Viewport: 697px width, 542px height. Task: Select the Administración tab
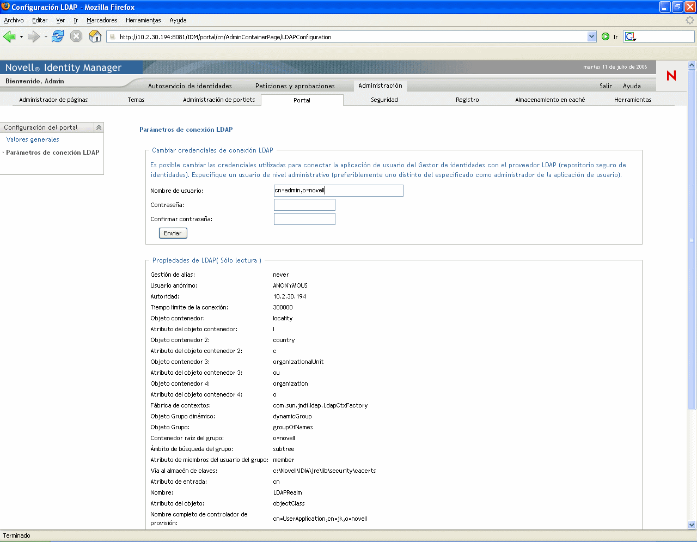click(380, 86)
